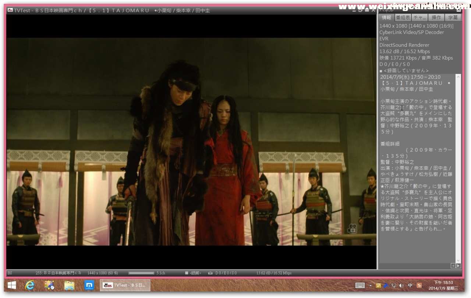The width and height of the screenshot is (471, 298).
Task: Open the touch keyboard tray icon
Action: tap(360, 285)
